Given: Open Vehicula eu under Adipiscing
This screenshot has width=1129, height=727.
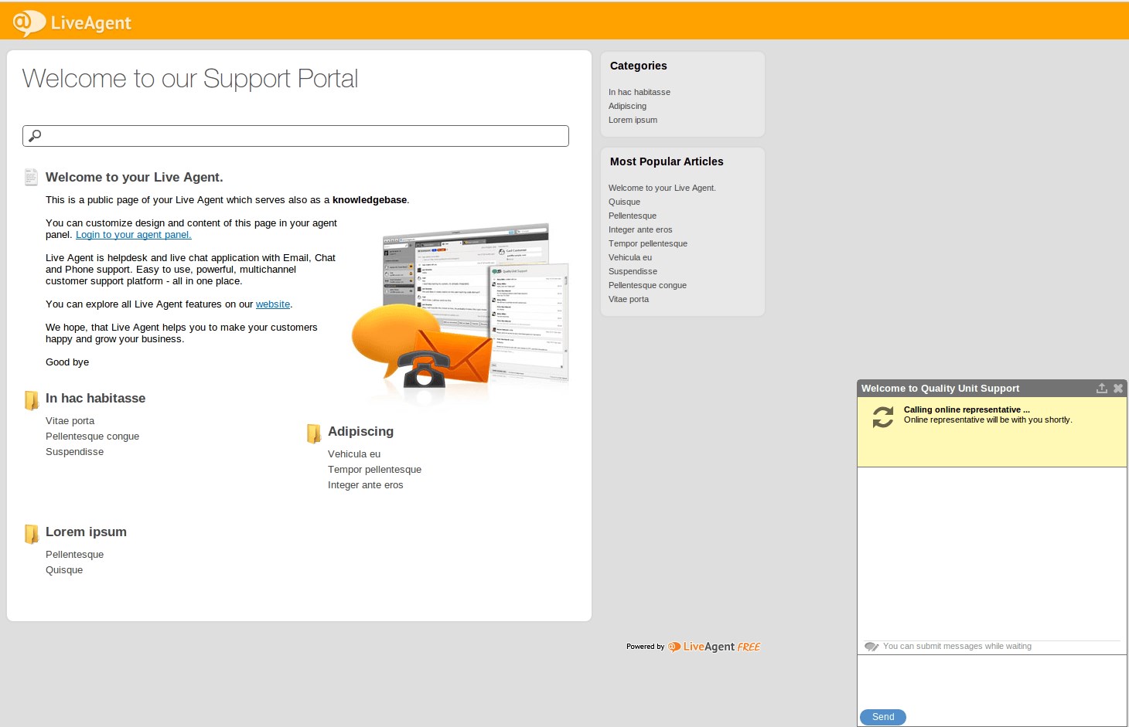Looking at the screenshot, I should (354, 454).
